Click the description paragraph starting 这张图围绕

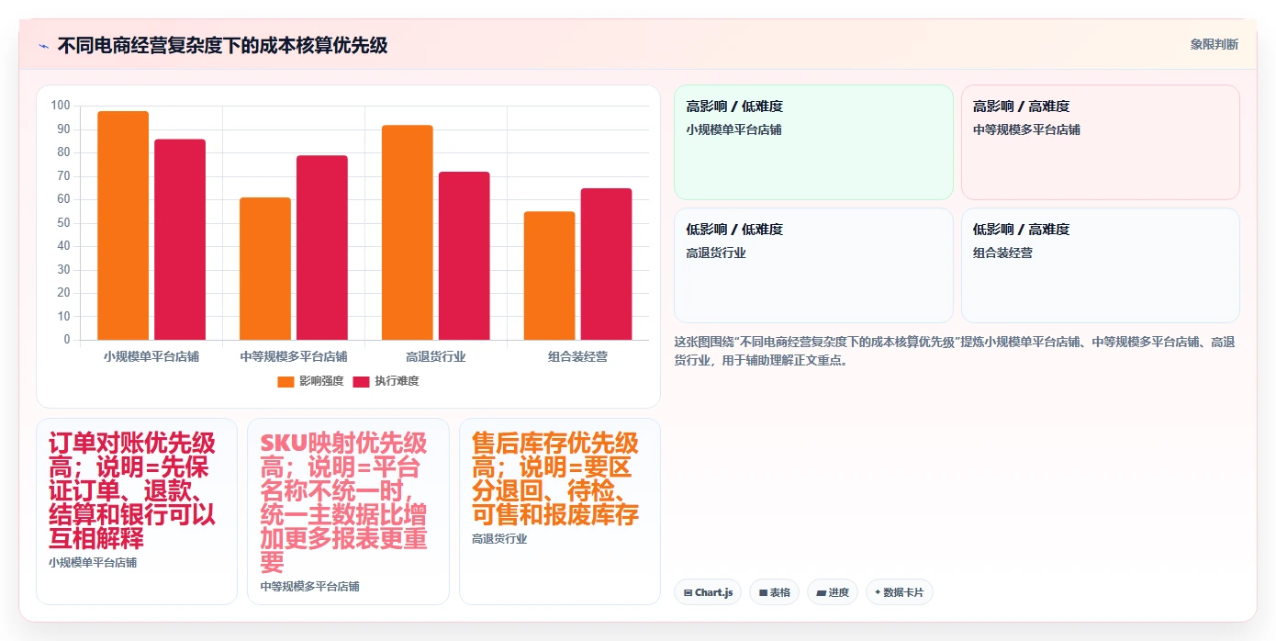coord(955,351)
